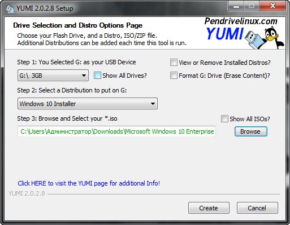
Task: Open the G:\ 3GB drive dropdown
Action: click(x=53, y=76)
